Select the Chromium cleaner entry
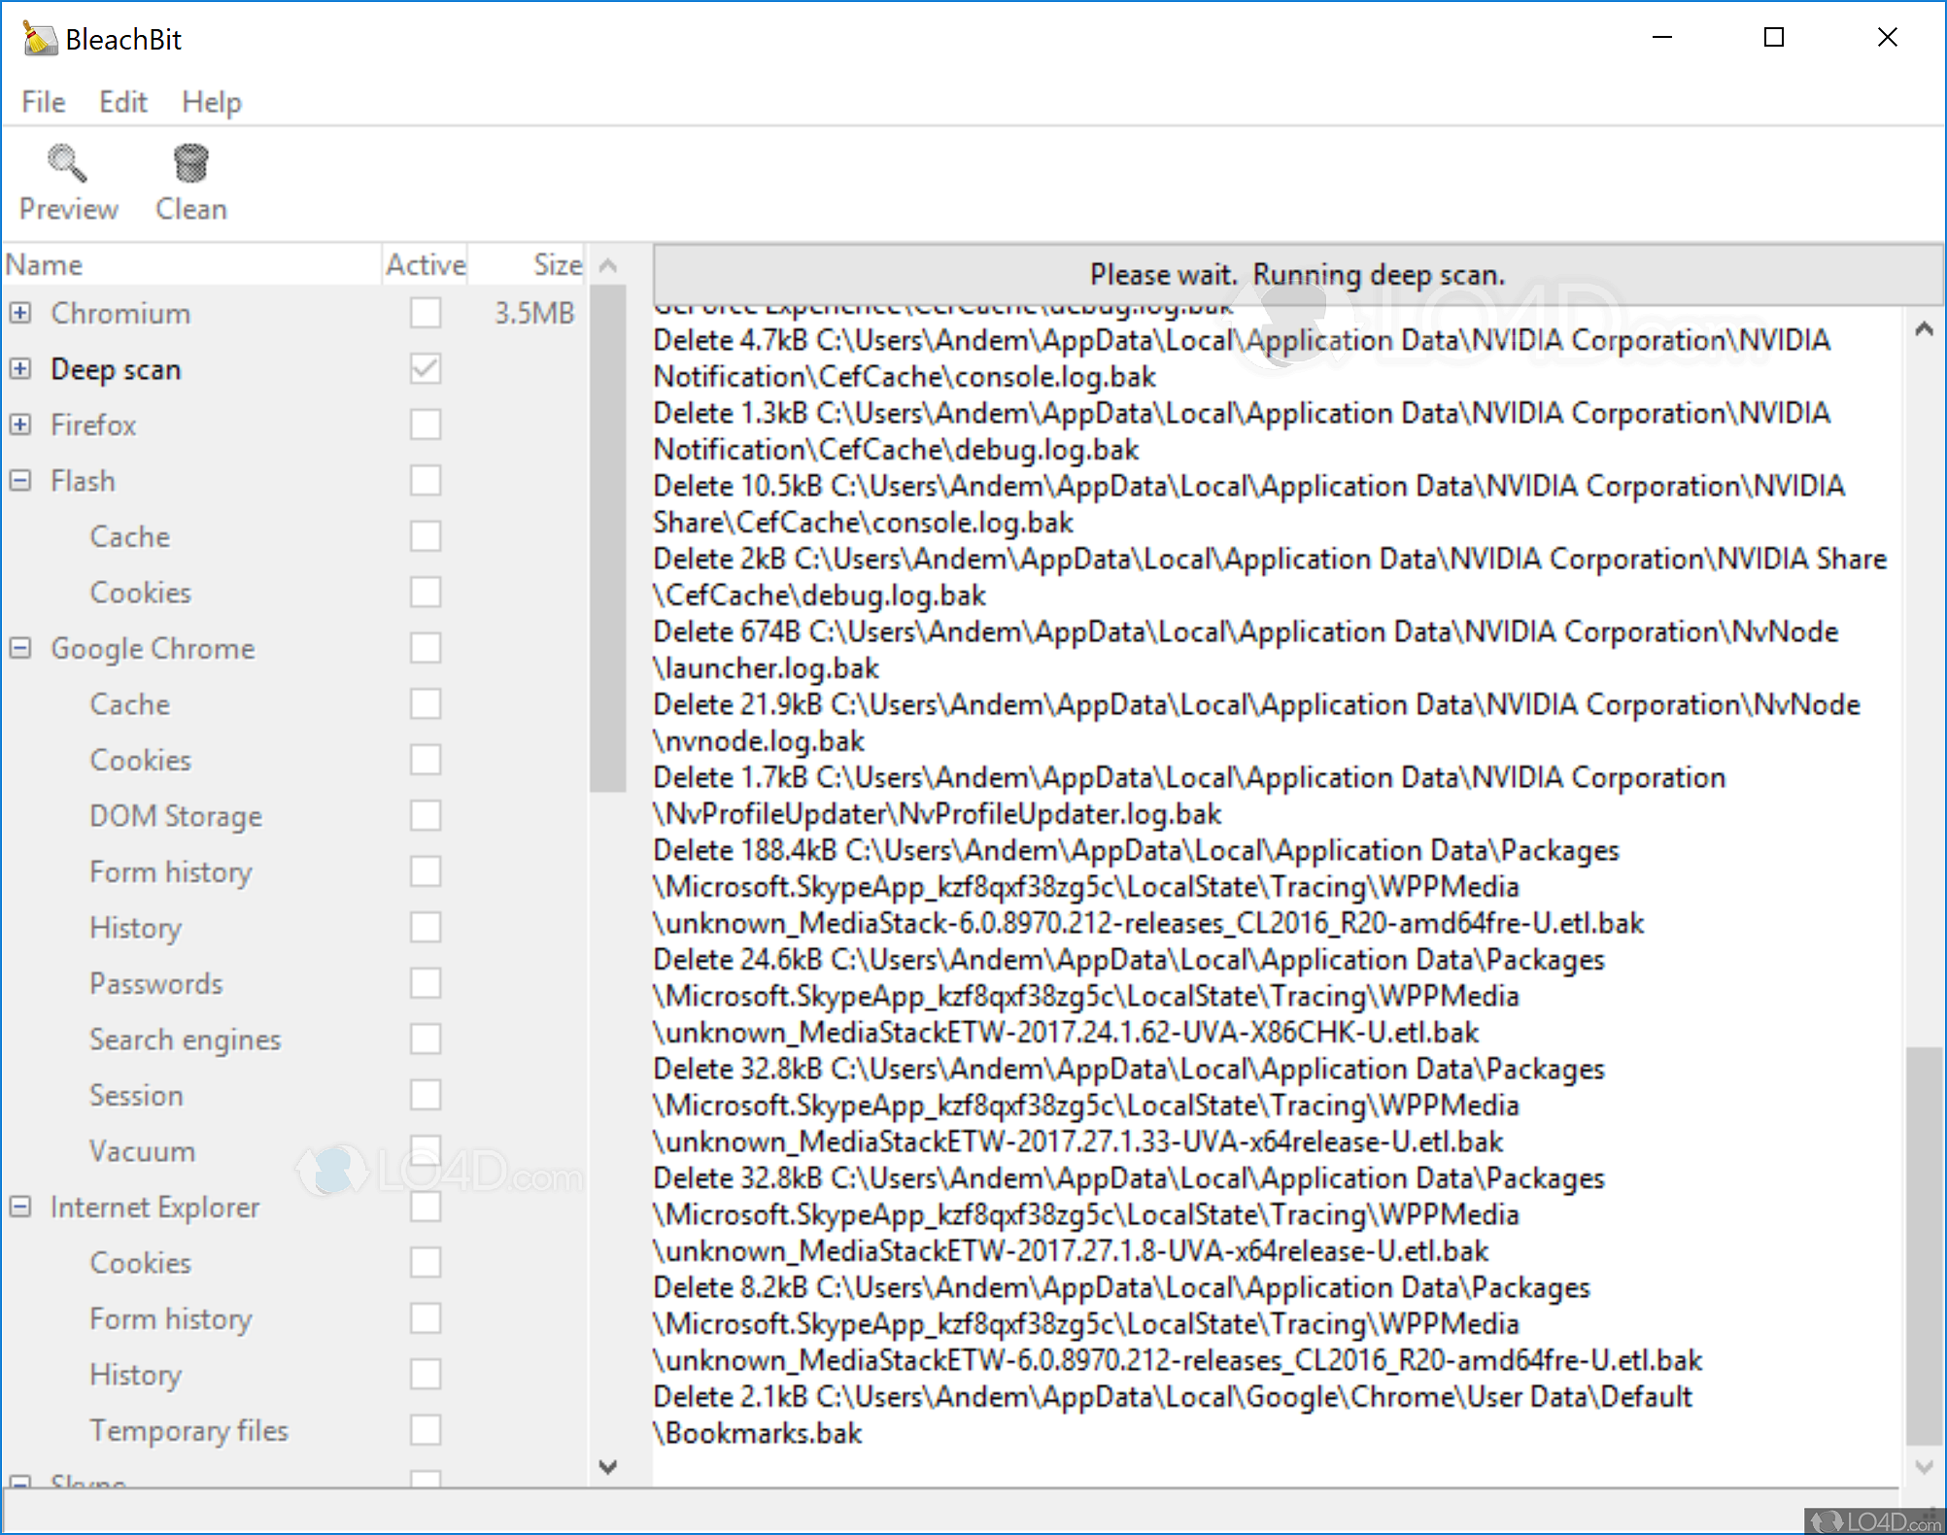Screen dimensions: 1947x1535 pos(120,313)
